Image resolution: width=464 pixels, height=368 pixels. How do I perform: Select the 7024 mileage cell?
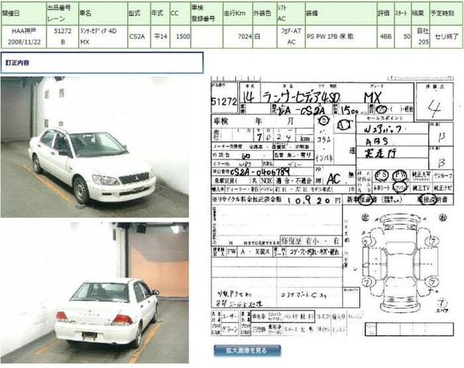(x=238, y=37)
